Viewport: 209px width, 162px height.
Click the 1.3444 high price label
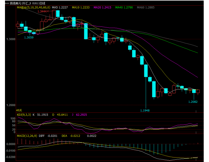42,12
